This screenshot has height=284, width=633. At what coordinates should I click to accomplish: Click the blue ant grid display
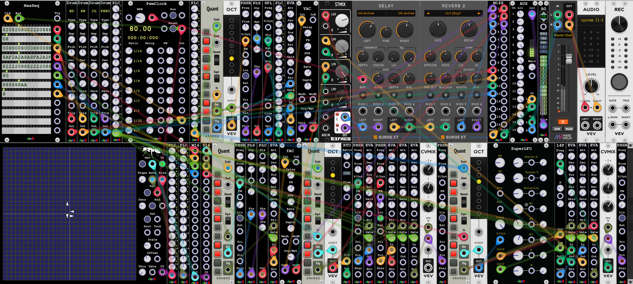[x=70, y=214]
